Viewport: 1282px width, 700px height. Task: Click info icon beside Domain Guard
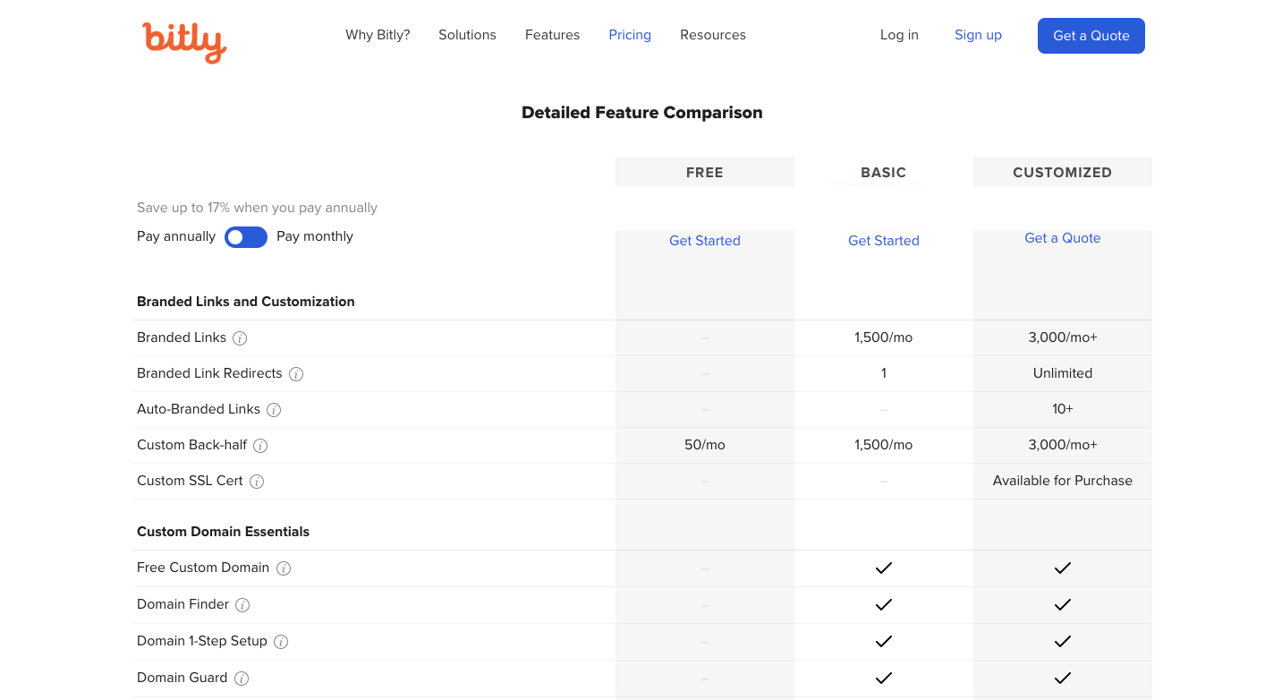242,679
